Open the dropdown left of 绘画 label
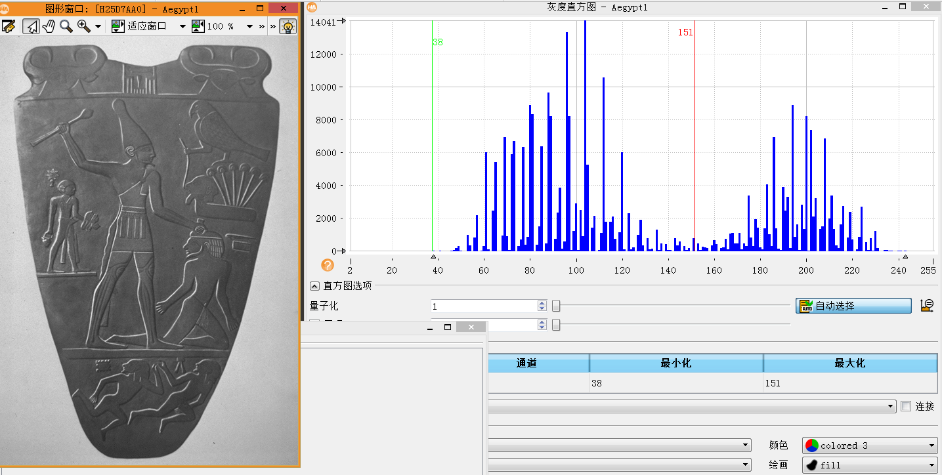This screenshot has width=942, height=475. coord(620,465)
